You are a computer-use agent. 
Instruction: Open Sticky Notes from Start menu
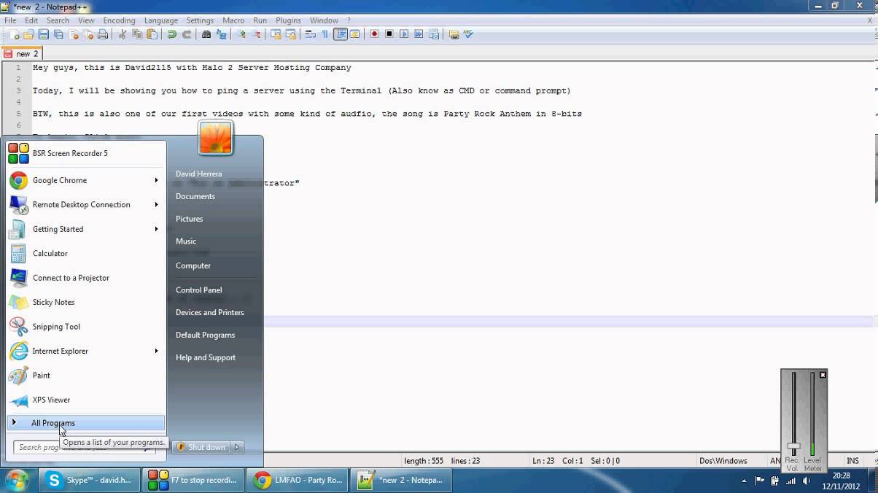click(86, 302)
